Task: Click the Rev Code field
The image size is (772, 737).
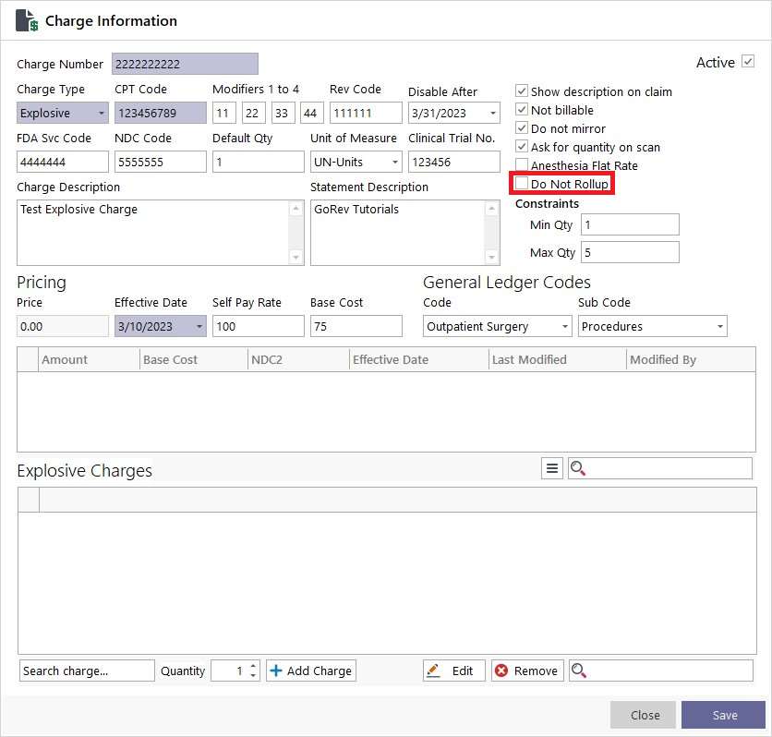Action: (x=366, y=113)
